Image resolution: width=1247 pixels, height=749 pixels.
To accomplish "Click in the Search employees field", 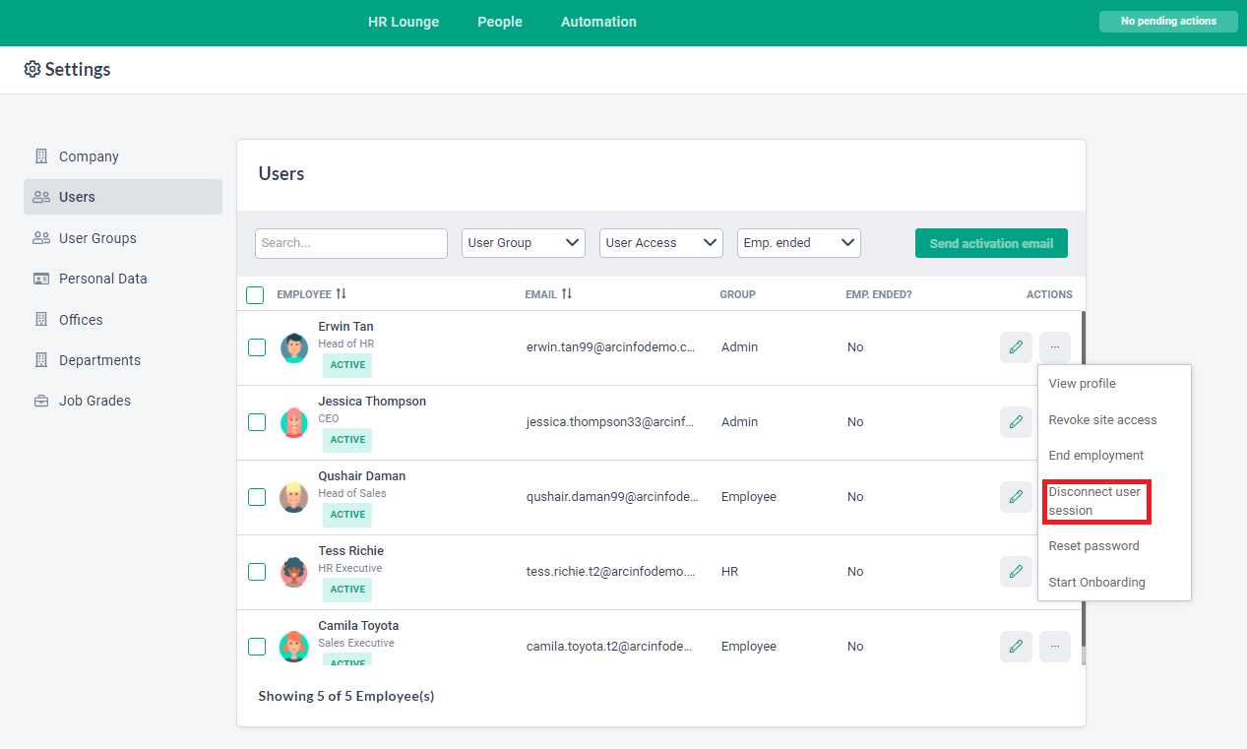I will tap(351, 243).
